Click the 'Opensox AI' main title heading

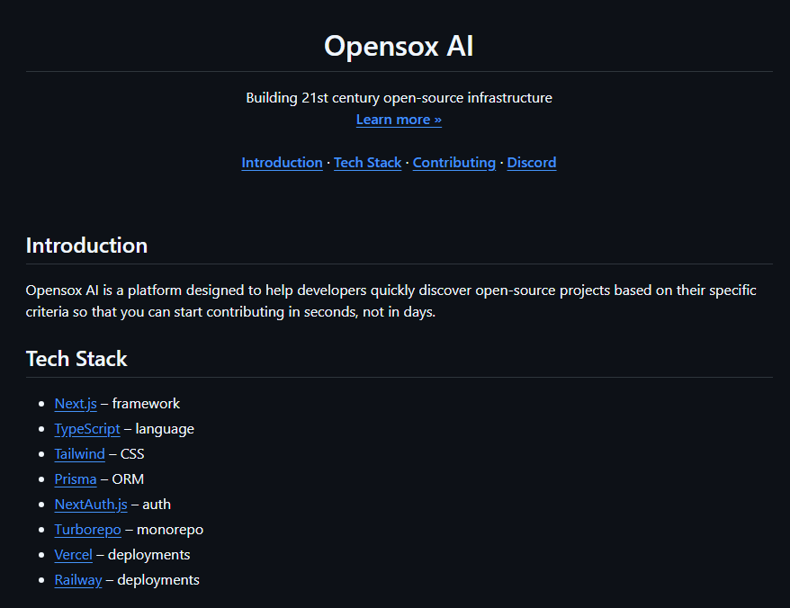399,46
